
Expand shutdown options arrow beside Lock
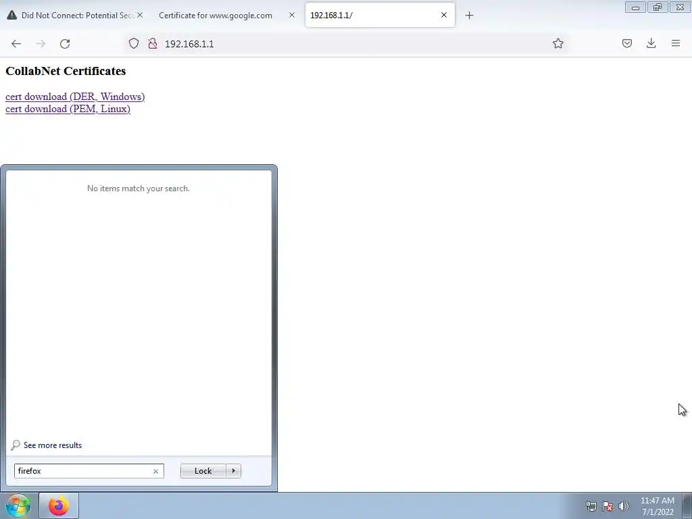pos(233,471)
